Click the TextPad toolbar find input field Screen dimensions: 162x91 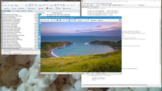point(131,5)
